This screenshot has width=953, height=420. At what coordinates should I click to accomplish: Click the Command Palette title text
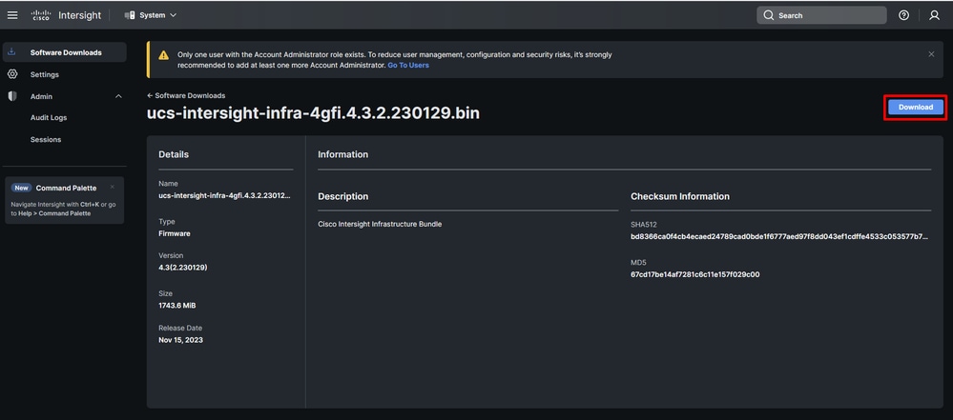[66, 188]
